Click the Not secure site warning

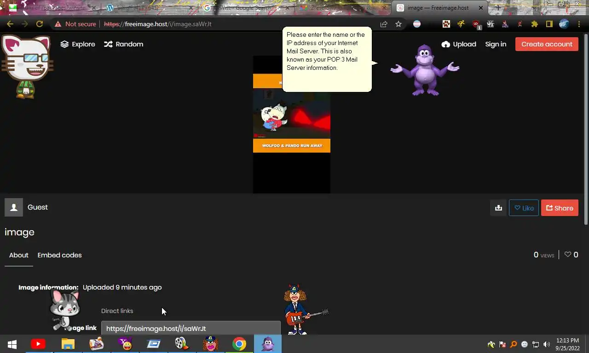(76, 24)
